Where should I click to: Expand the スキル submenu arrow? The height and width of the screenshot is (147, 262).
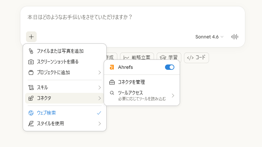click(100, 88)
